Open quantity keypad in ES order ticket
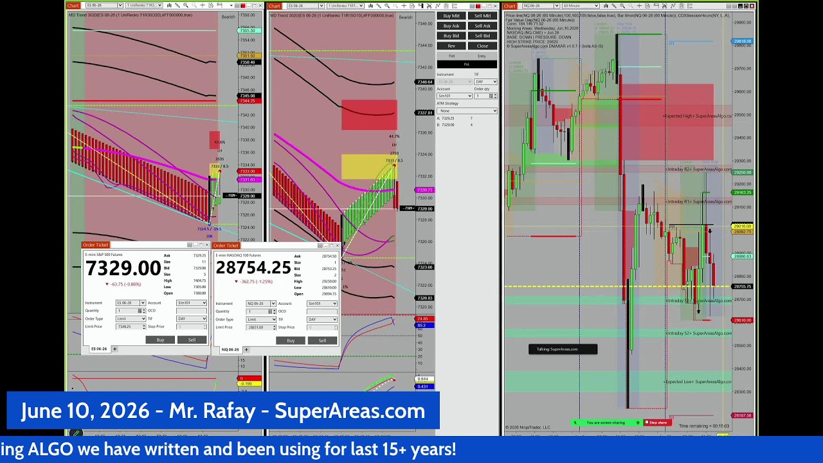 click(x=140, y=311)
